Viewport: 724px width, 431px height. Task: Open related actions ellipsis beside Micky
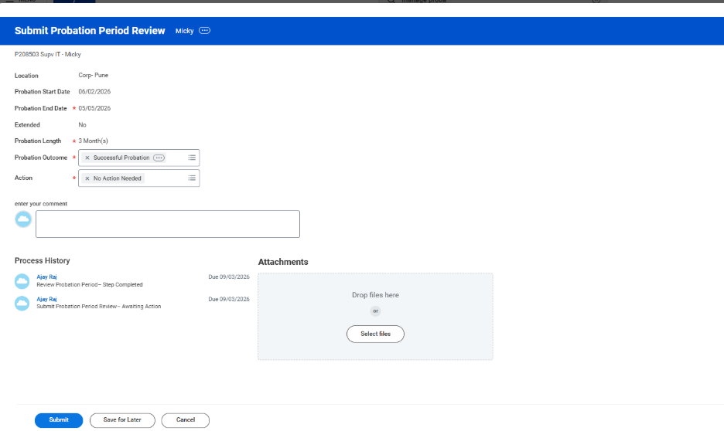[x=204, y=31]
